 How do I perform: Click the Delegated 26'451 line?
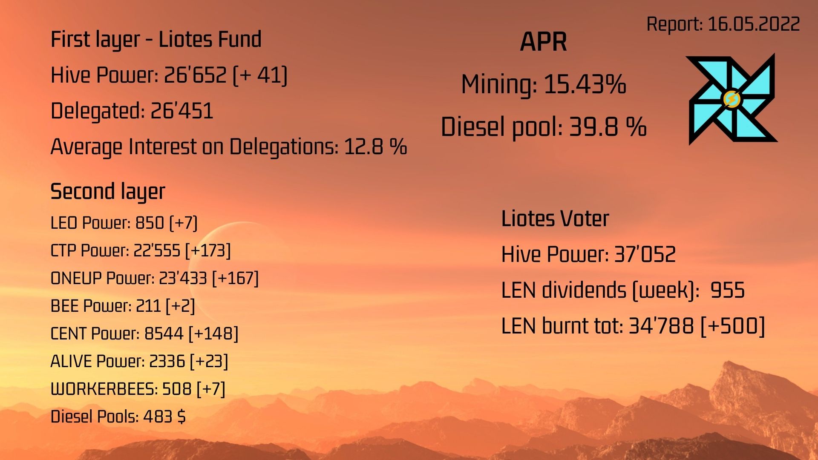click(132, 111)
